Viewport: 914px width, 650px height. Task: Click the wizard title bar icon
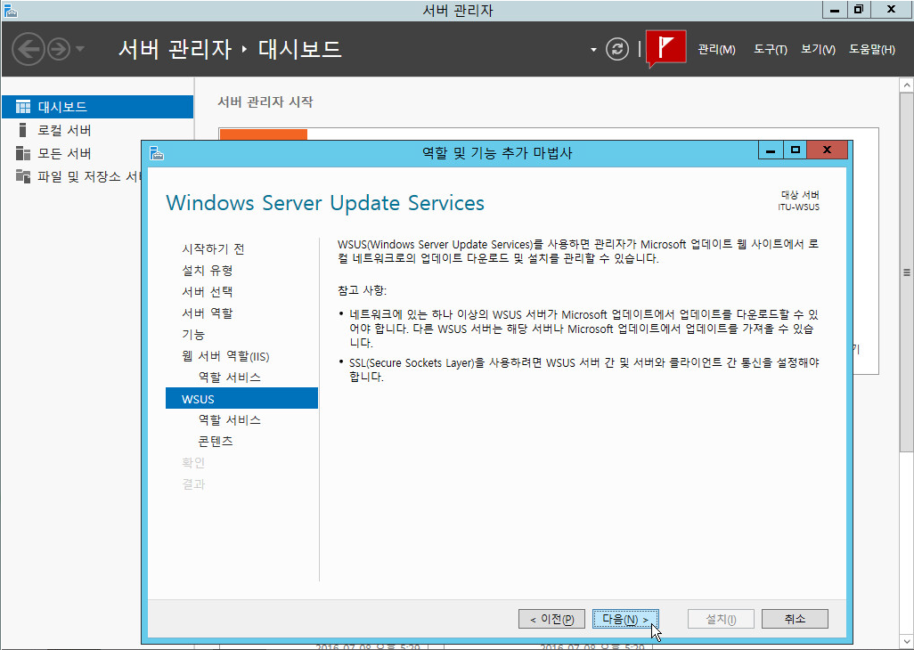point(156,153)
